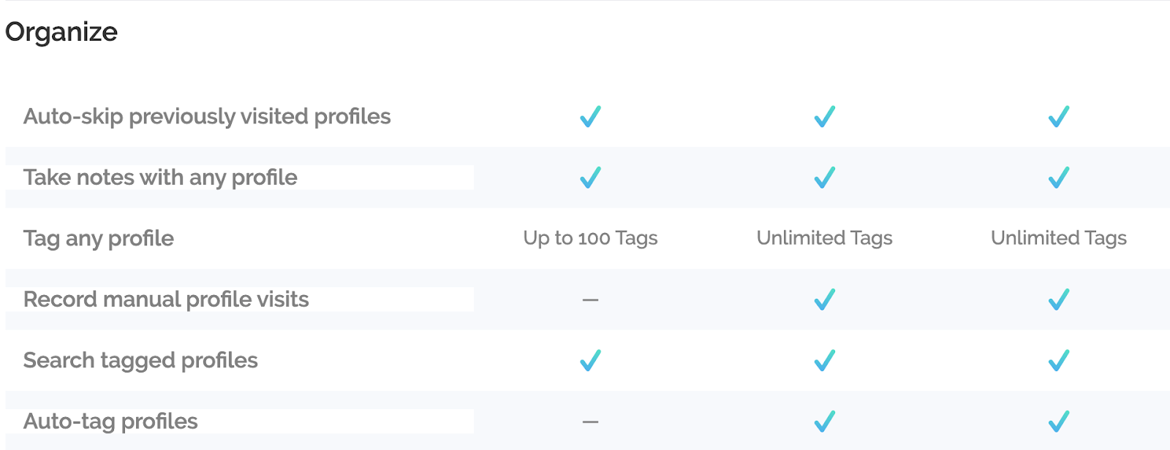This screenshot has height=450, width=1170.
Task: Click last-column checkmark for Search tagged profiles
Action: 1058,360
